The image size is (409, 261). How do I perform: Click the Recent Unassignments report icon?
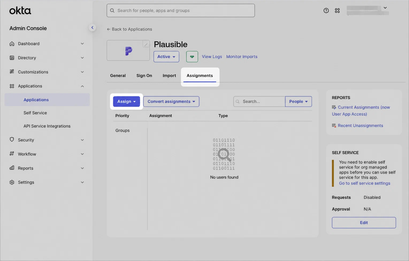(334, 126)
